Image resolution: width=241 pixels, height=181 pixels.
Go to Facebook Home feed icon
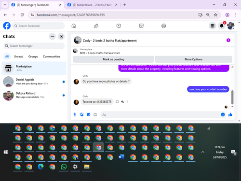pos(74,26)
